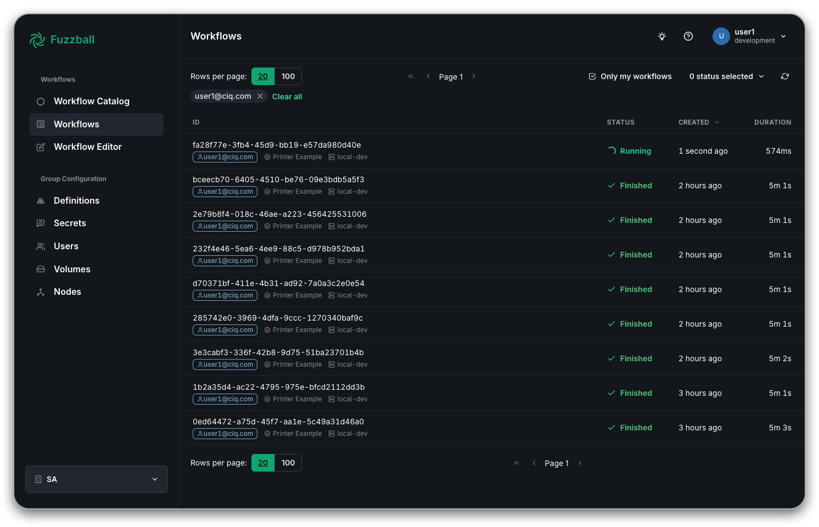Click the Running status of workflow fa28f77e
Image resolution: width=819 pixels, height=527 pixels.
[x=635, y=150]
